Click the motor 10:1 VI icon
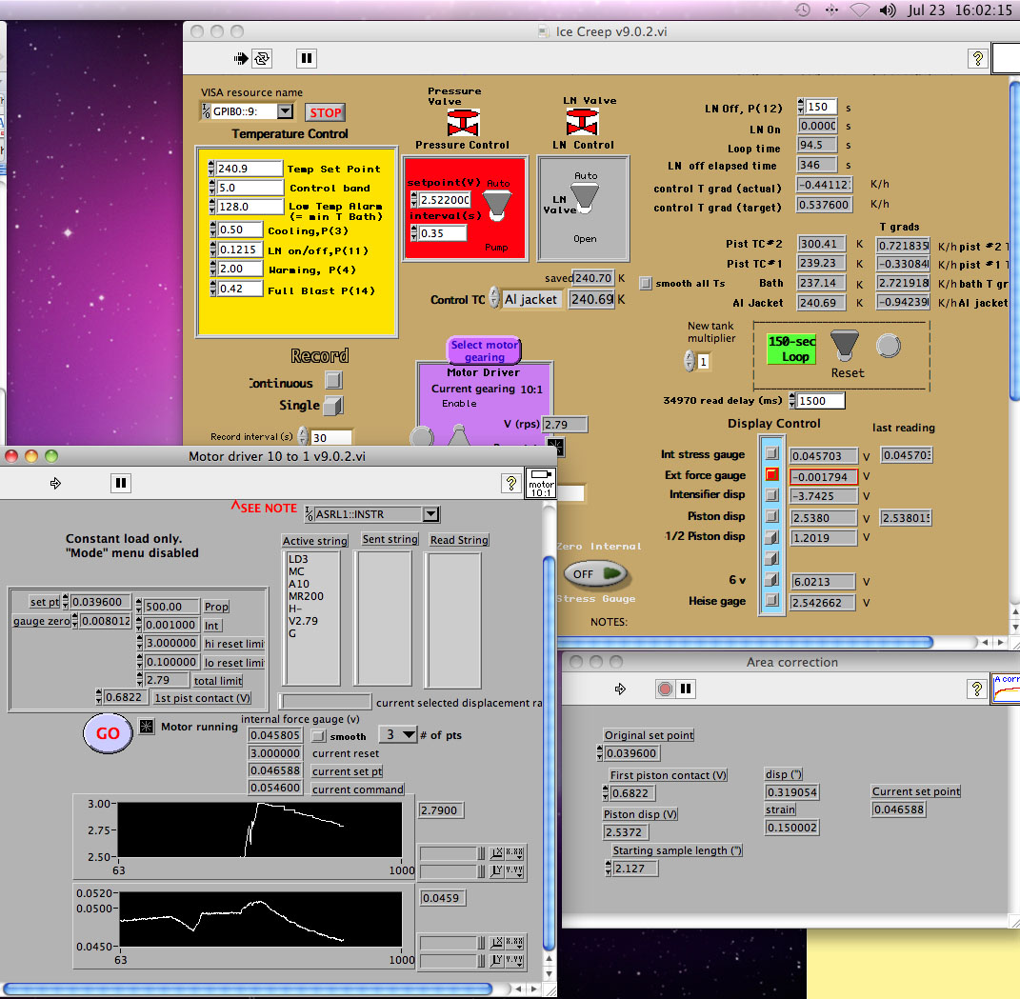Screen dimensions: 1020x999 (x=542, y=482)
